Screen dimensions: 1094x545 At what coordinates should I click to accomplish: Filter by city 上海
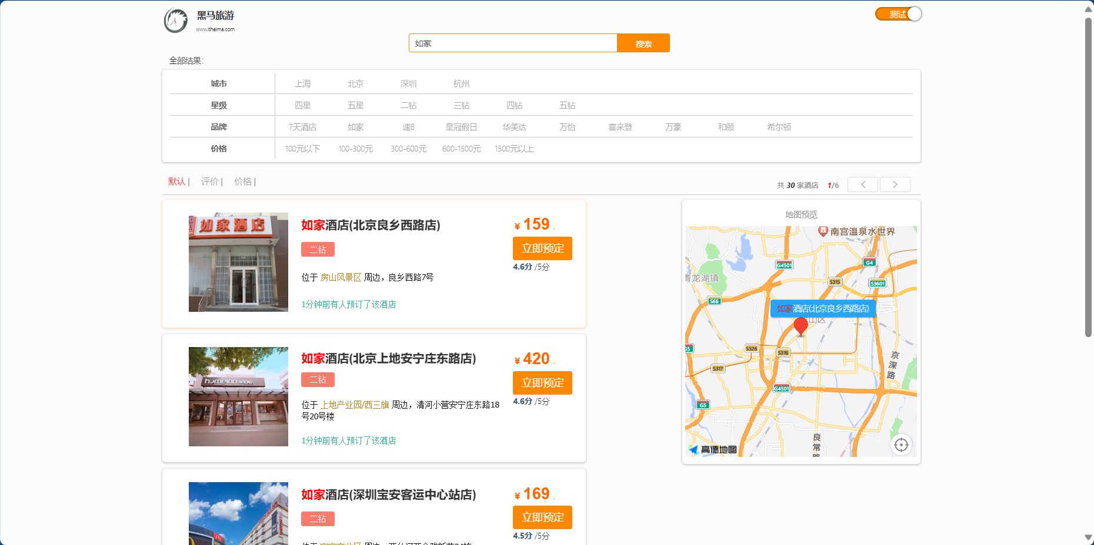(x=303, y=83)
